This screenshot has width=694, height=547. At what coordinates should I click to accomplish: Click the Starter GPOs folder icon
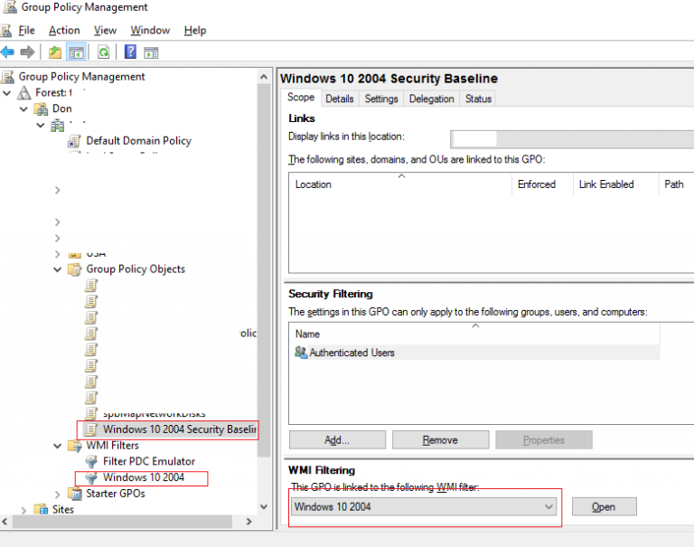(75, 494)
